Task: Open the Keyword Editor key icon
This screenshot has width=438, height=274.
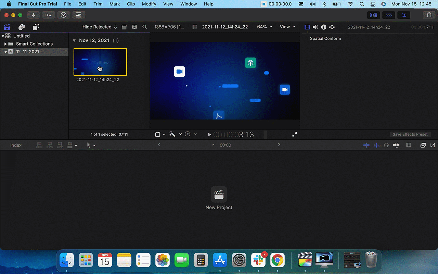Action: point(48,15)
